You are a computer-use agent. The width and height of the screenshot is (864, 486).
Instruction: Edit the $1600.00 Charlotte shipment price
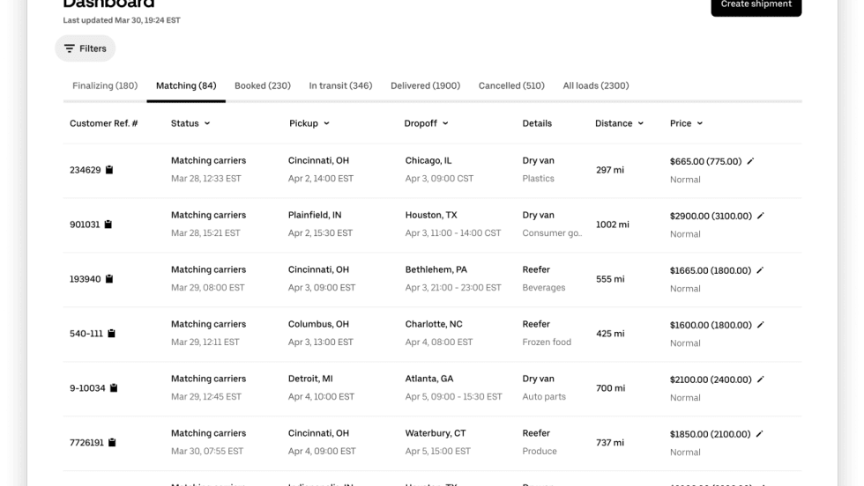(x=761, y=325)
